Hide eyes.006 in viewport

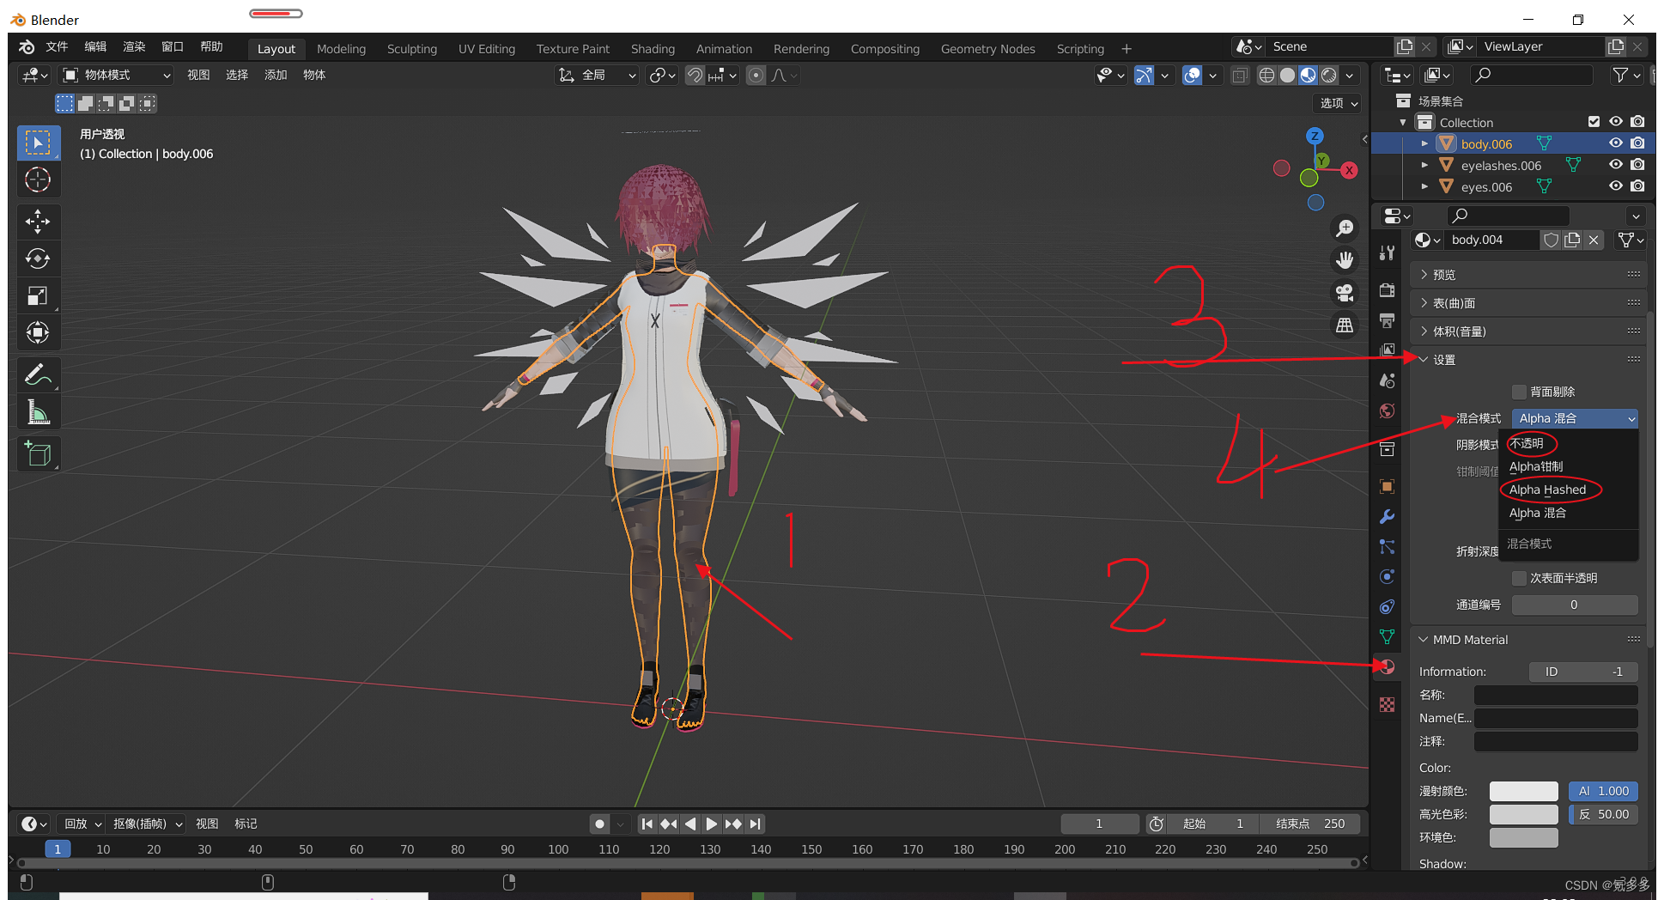tap(1616, 186)
